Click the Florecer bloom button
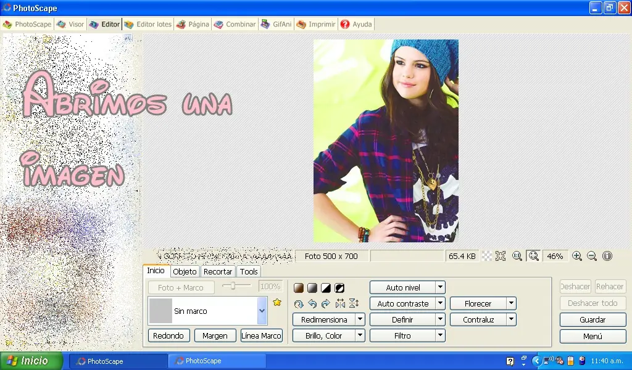The height and width of the screenshot is (370, 632). point(478,303)
